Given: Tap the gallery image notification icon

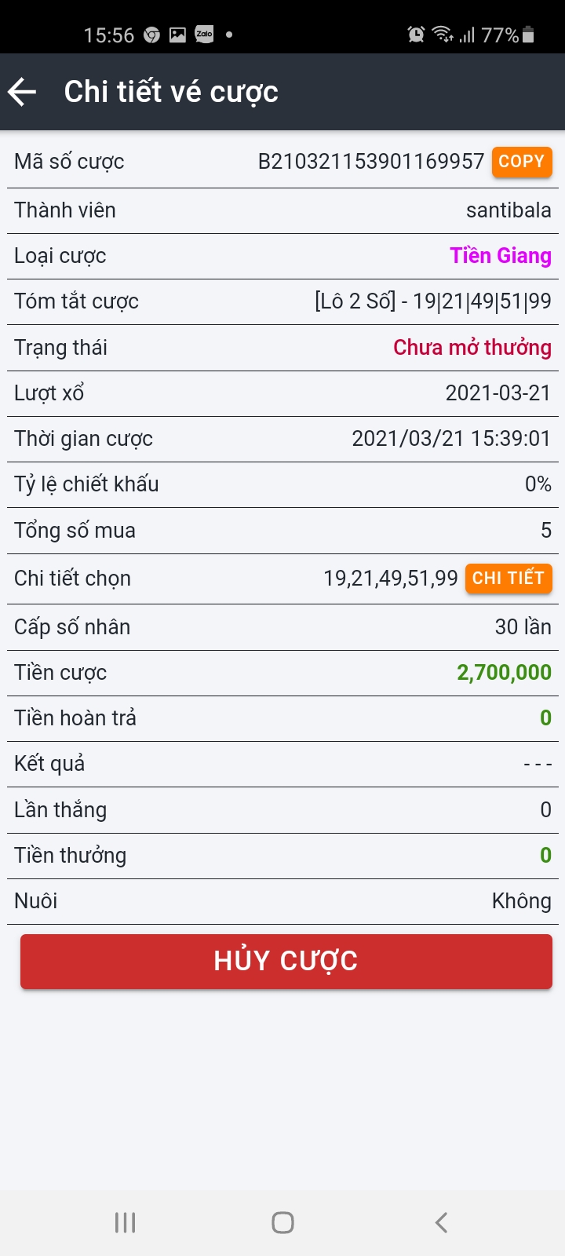Looking at the screenshot, I should pos(178,35).
